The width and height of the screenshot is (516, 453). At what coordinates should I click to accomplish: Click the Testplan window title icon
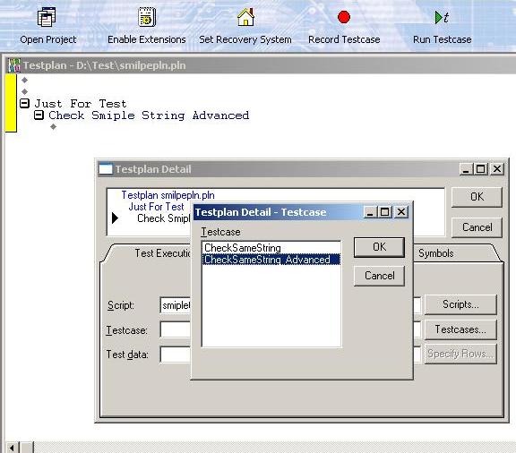[14, 65]
